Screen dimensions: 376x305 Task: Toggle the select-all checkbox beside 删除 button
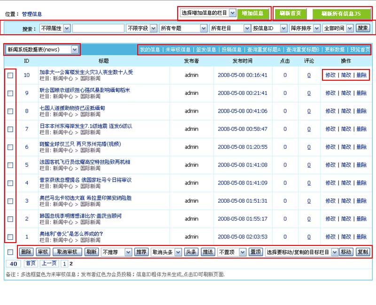tap(10, 252)
